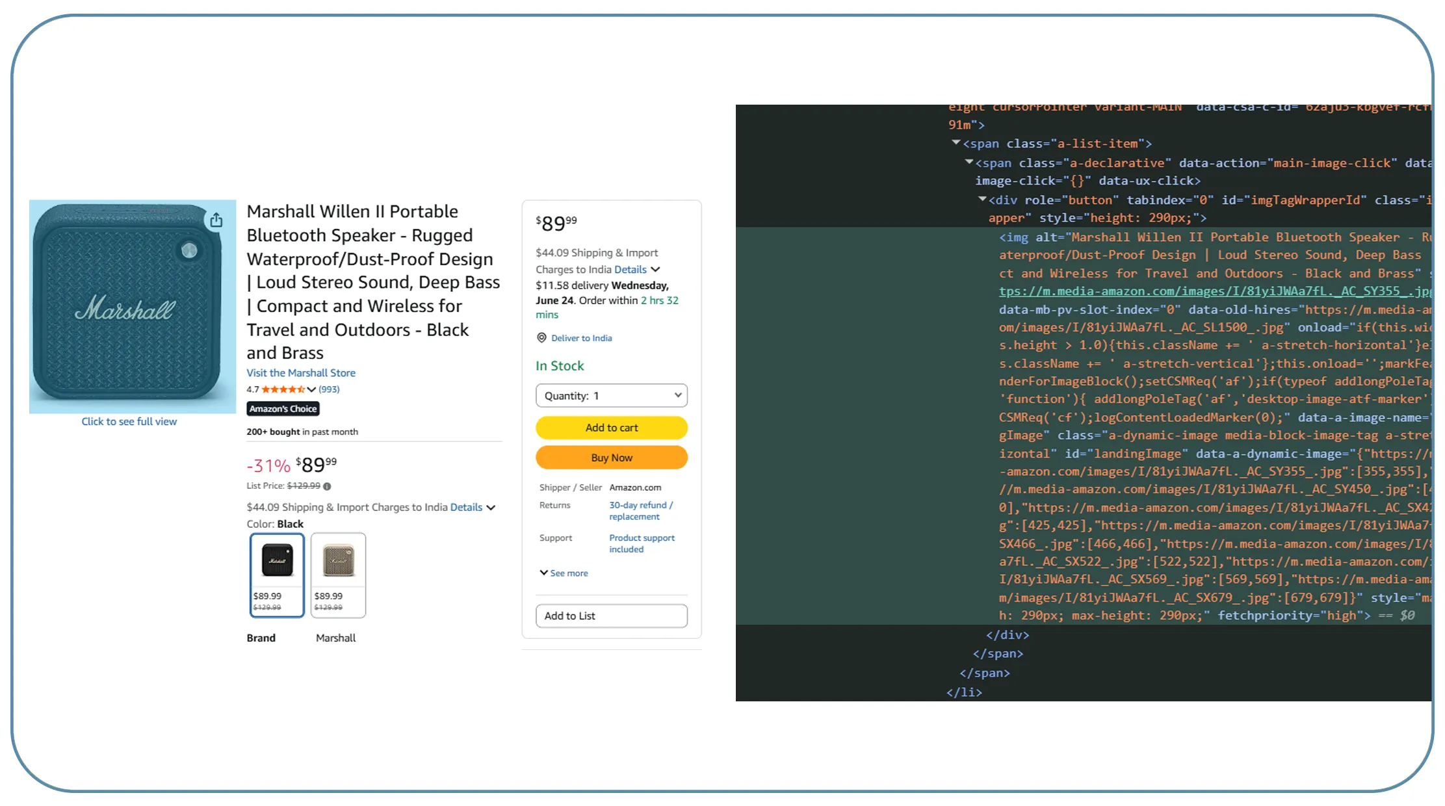Click the closing </li> tag line
This screenshot has height=806, width=1445.
coord(964,692)
